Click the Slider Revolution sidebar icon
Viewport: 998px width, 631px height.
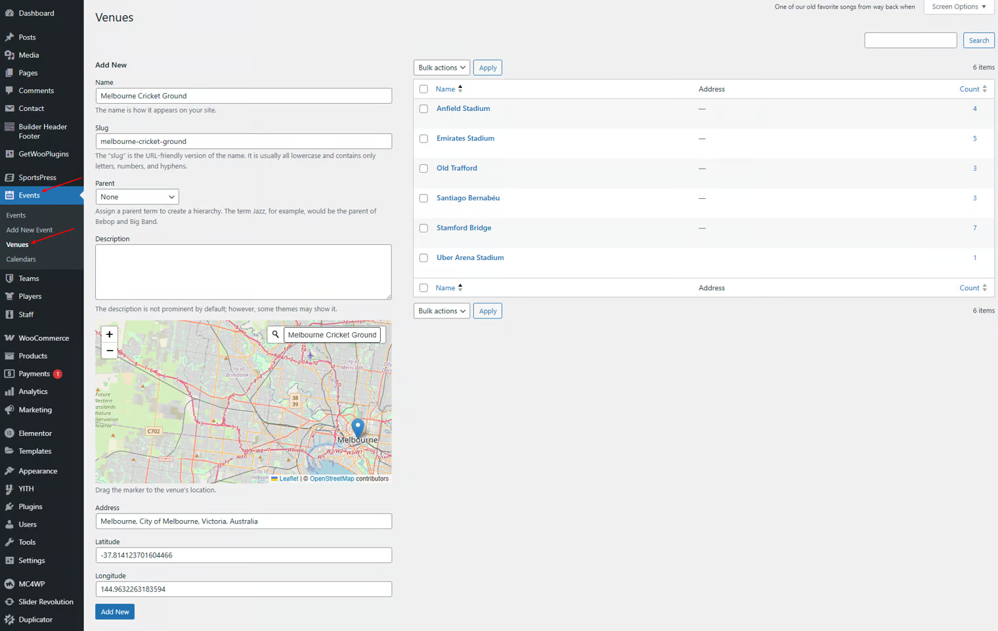pos(9,602)
